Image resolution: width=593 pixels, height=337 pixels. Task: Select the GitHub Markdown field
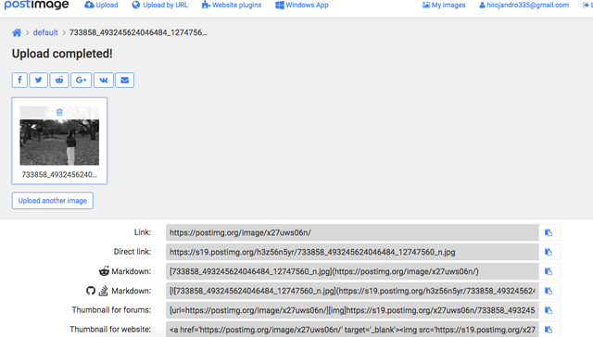tap(352, 291)
